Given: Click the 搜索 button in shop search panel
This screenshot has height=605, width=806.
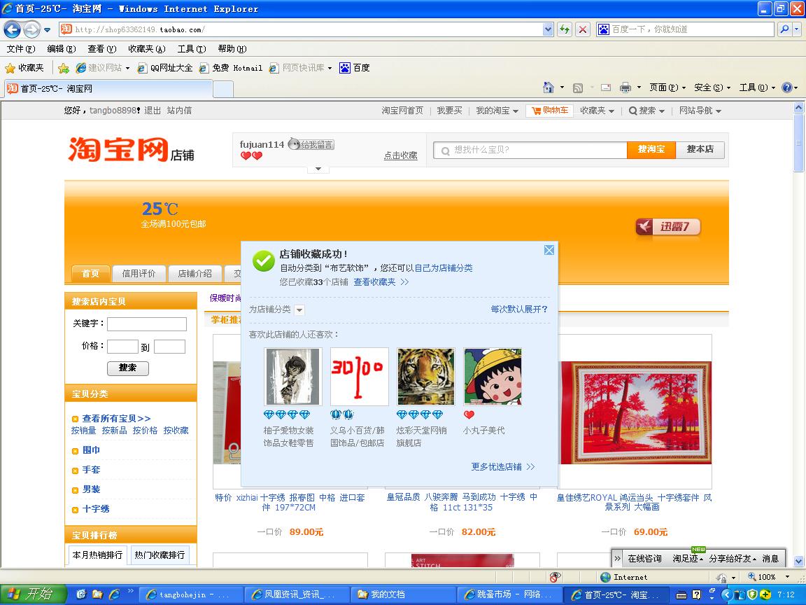Looking at the screenshot, I should tap(127, 368).
